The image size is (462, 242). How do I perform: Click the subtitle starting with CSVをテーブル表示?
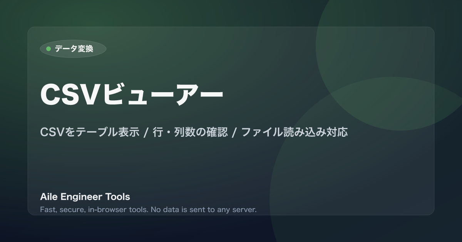click(194, 132)
